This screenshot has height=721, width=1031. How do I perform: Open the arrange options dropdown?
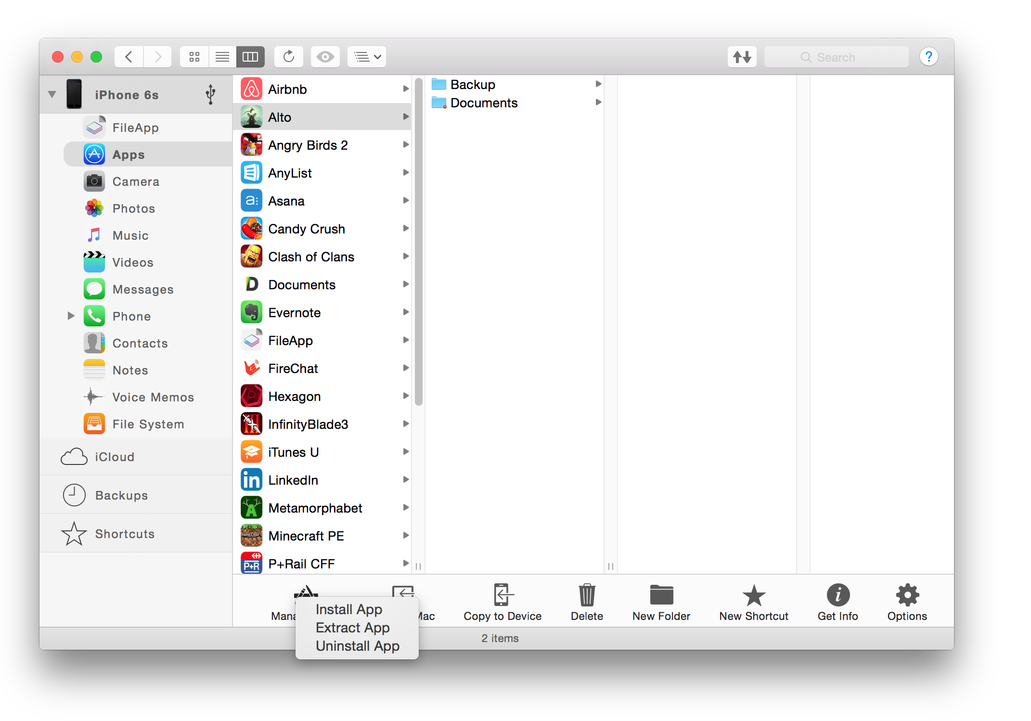tap(367, 57)
